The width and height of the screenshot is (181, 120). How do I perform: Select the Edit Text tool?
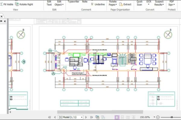pos(49,3)
